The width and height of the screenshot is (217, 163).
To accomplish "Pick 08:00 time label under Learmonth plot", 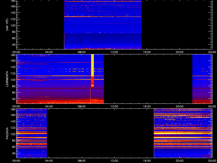I will click(x=82, y=106).
